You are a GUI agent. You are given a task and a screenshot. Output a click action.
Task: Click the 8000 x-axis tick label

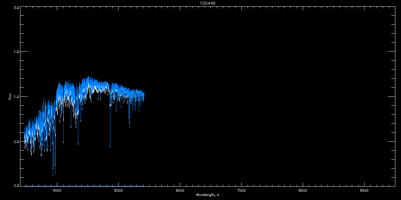(303, 190)
